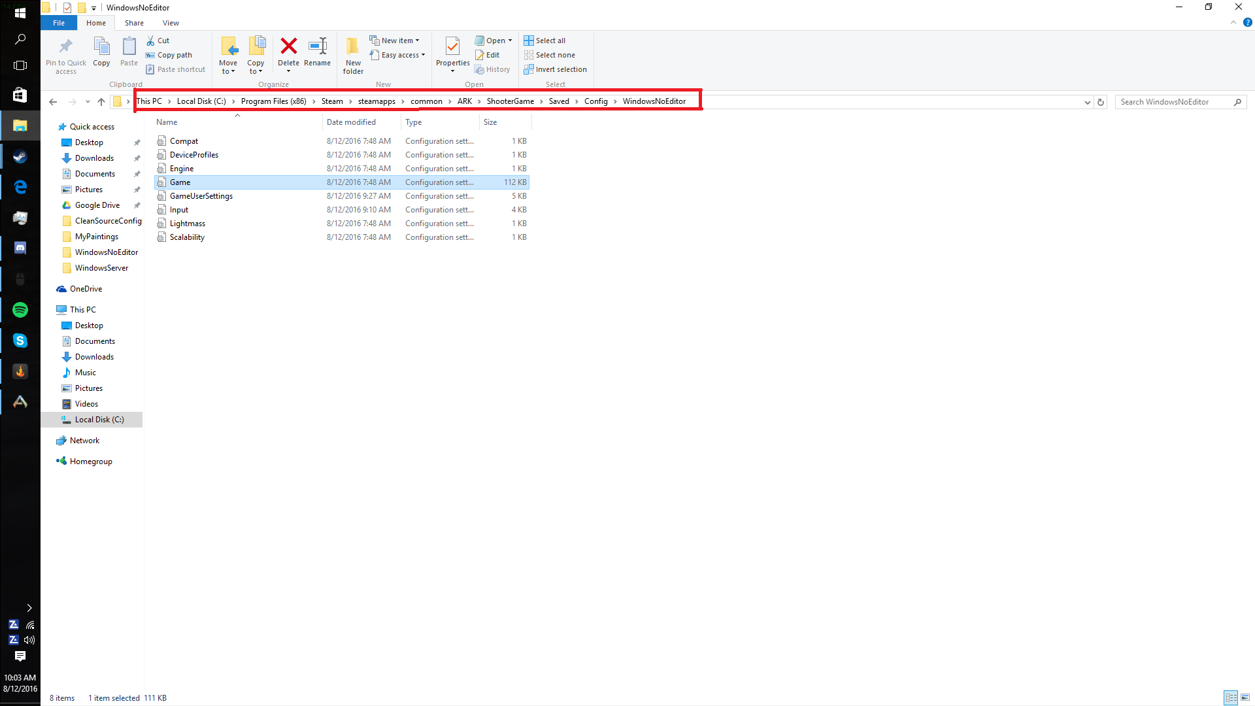
Task: Click ShooterGame in the address breadcrumb
Action: click(510, 101)
